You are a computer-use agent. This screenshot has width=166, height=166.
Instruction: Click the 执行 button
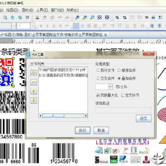pos(83,130)
